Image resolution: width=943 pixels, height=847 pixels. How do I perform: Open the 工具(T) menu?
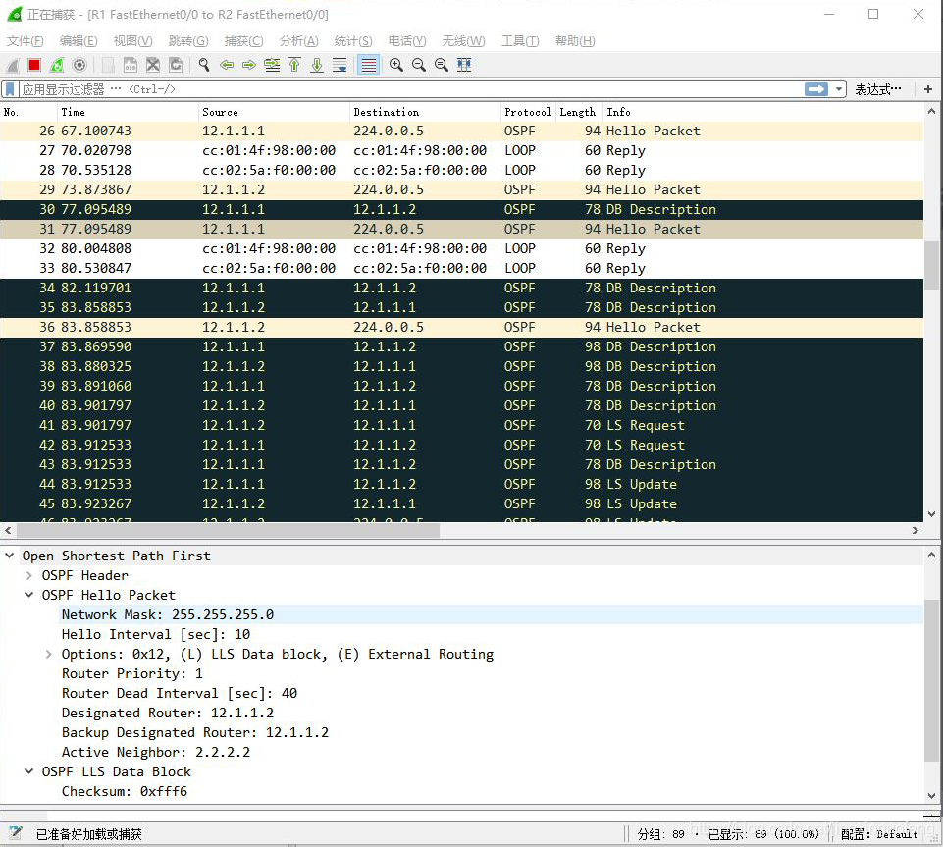pyautogui.click(x=520, y=41)
